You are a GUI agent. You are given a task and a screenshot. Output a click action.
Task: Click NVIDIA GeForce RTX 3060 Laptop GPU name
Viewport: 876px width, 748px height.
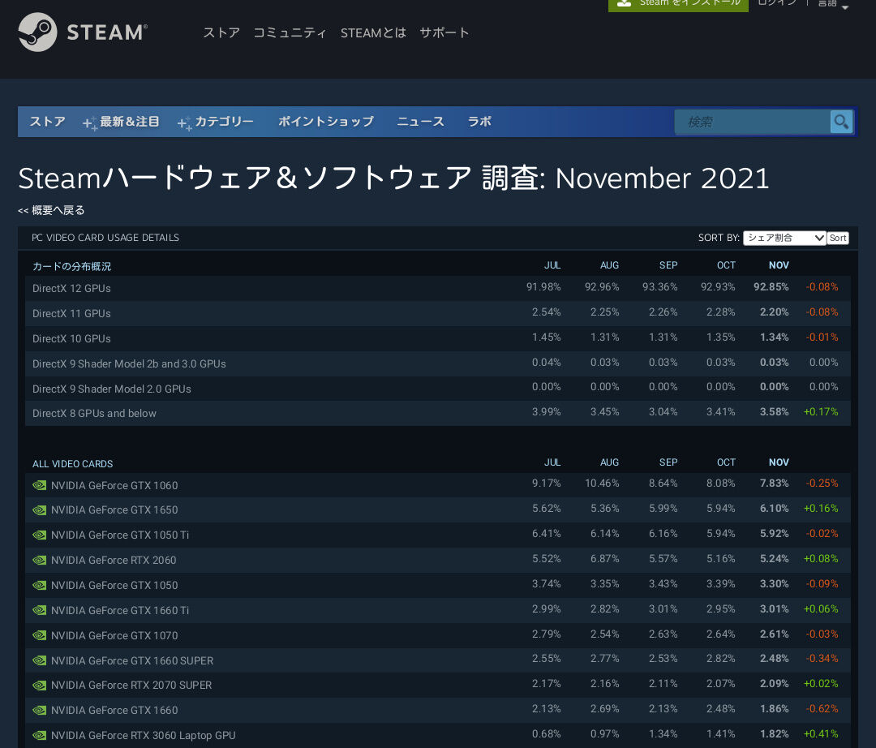(143, 736)
